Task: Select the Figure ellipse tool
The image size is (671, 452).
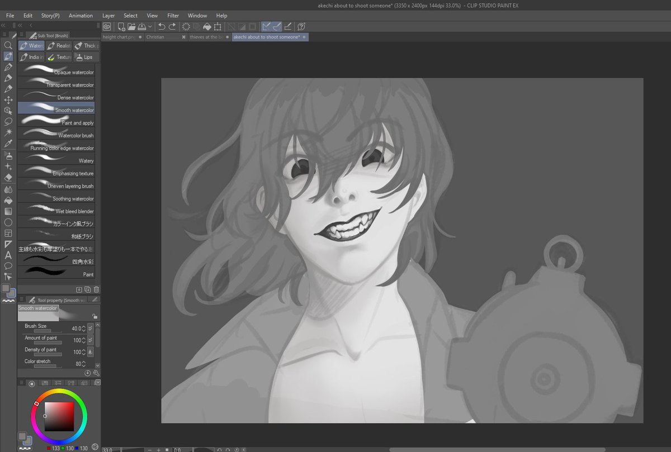Action: click(x=8, y=222)
